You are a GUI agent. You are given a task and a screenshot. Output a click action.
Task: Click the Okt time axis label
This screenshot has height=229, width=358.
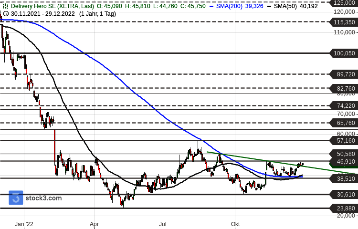tap(235, 224)
